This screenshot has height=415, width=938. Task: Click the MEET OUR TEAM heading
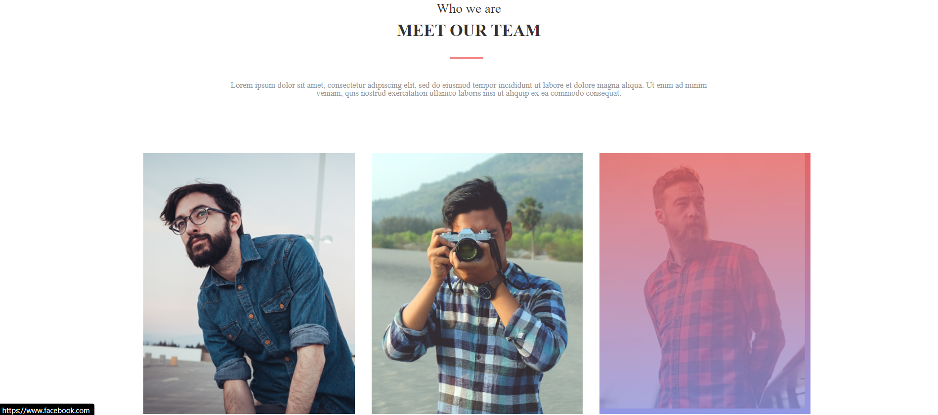click(x=469, y=31)
